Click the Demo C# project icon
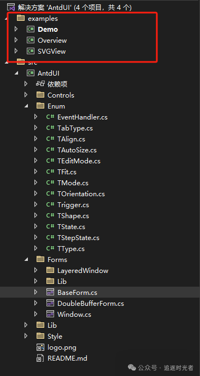The height and width of the screenshot is (376, 200). (31, 29)
